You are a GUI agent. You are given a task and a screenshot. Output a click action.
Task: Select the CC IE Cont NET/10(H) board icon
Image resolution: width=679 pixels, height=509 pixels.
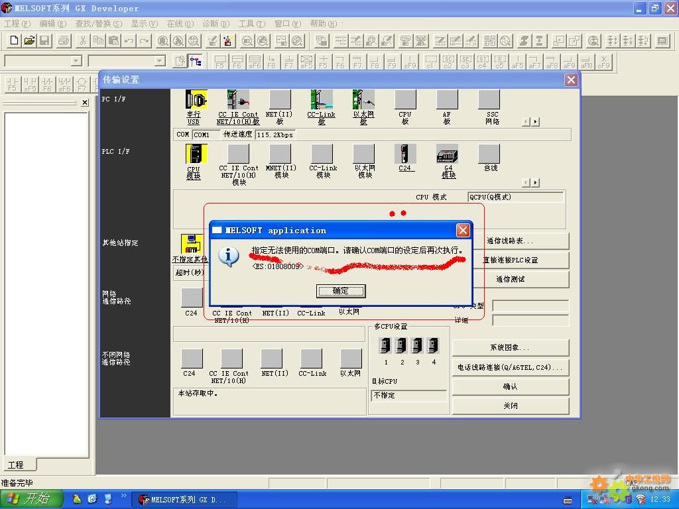238,99
